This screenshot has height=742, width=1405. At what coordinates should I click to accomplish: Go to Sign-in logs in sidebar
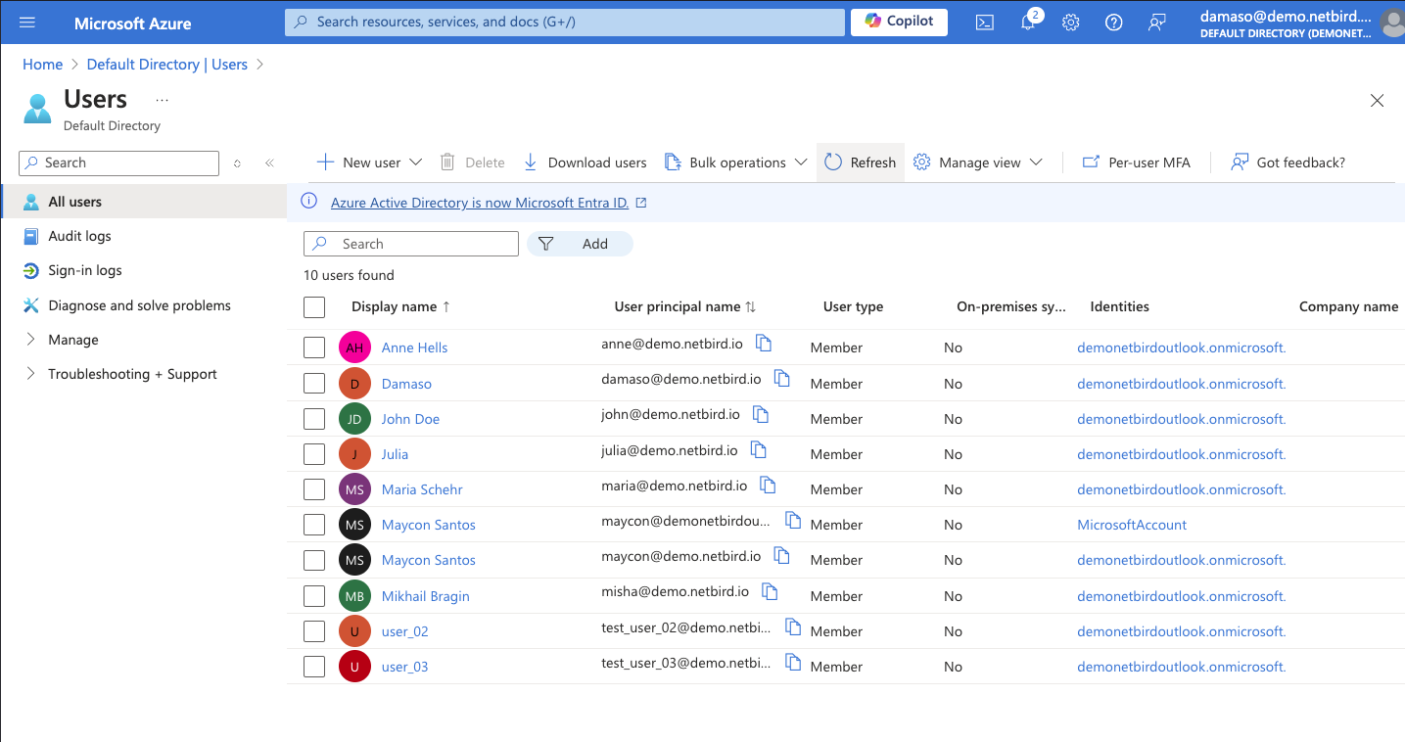pyautogui.click(x=85, y=270)
